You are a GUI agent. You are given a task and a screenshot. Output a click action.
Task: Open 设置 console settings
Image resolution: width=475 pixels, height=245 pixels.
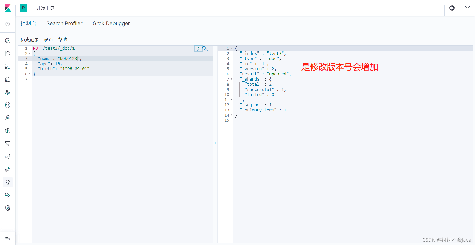point(48,40)
